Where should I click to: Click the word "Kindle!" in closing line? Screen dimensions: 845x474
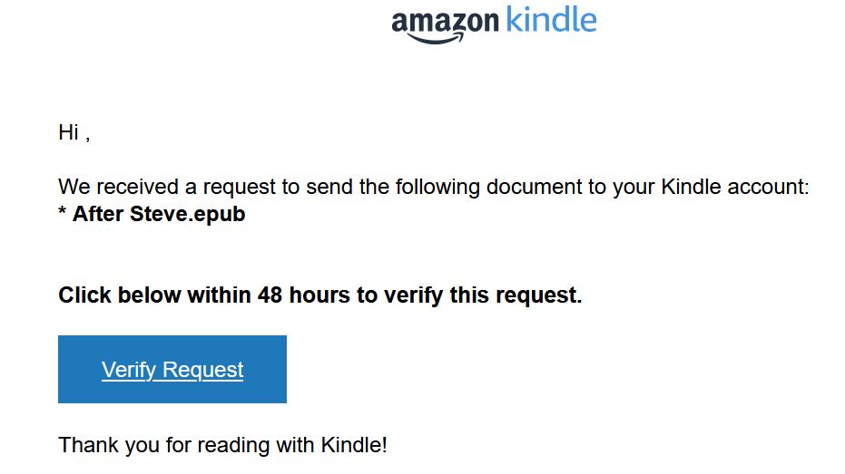(x=355, y=446)
